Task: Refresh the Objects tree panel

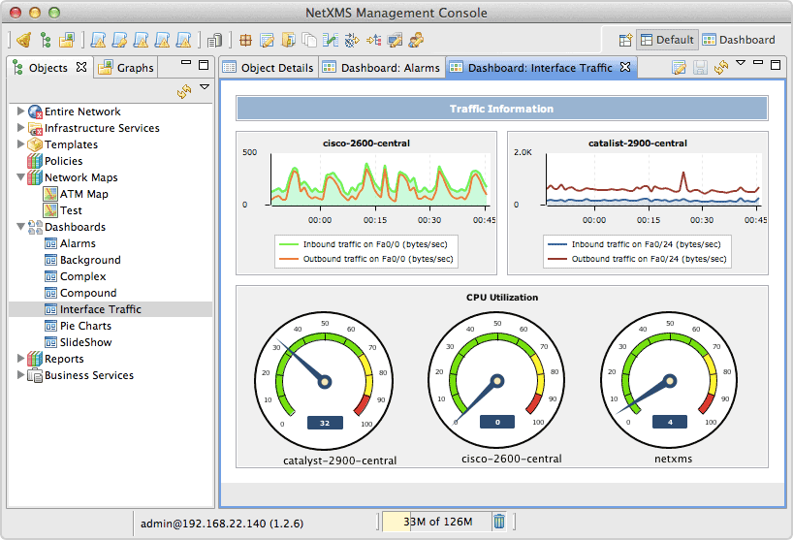Action: tap(184, 91)
